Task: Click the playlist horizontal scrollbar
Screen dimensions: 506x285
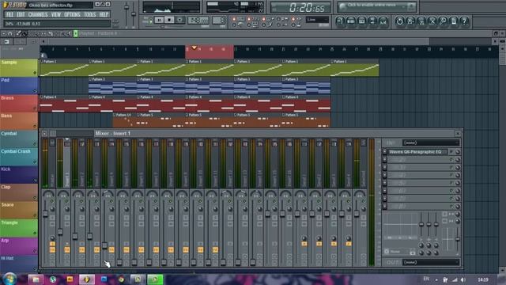Action: click(x=239, y=41)
